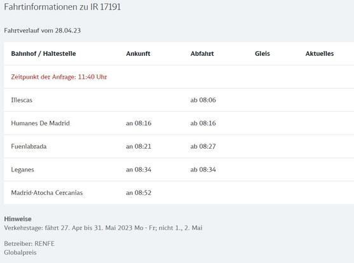Open the Madrid-Atocha Cercanias station

pos(47,192)
